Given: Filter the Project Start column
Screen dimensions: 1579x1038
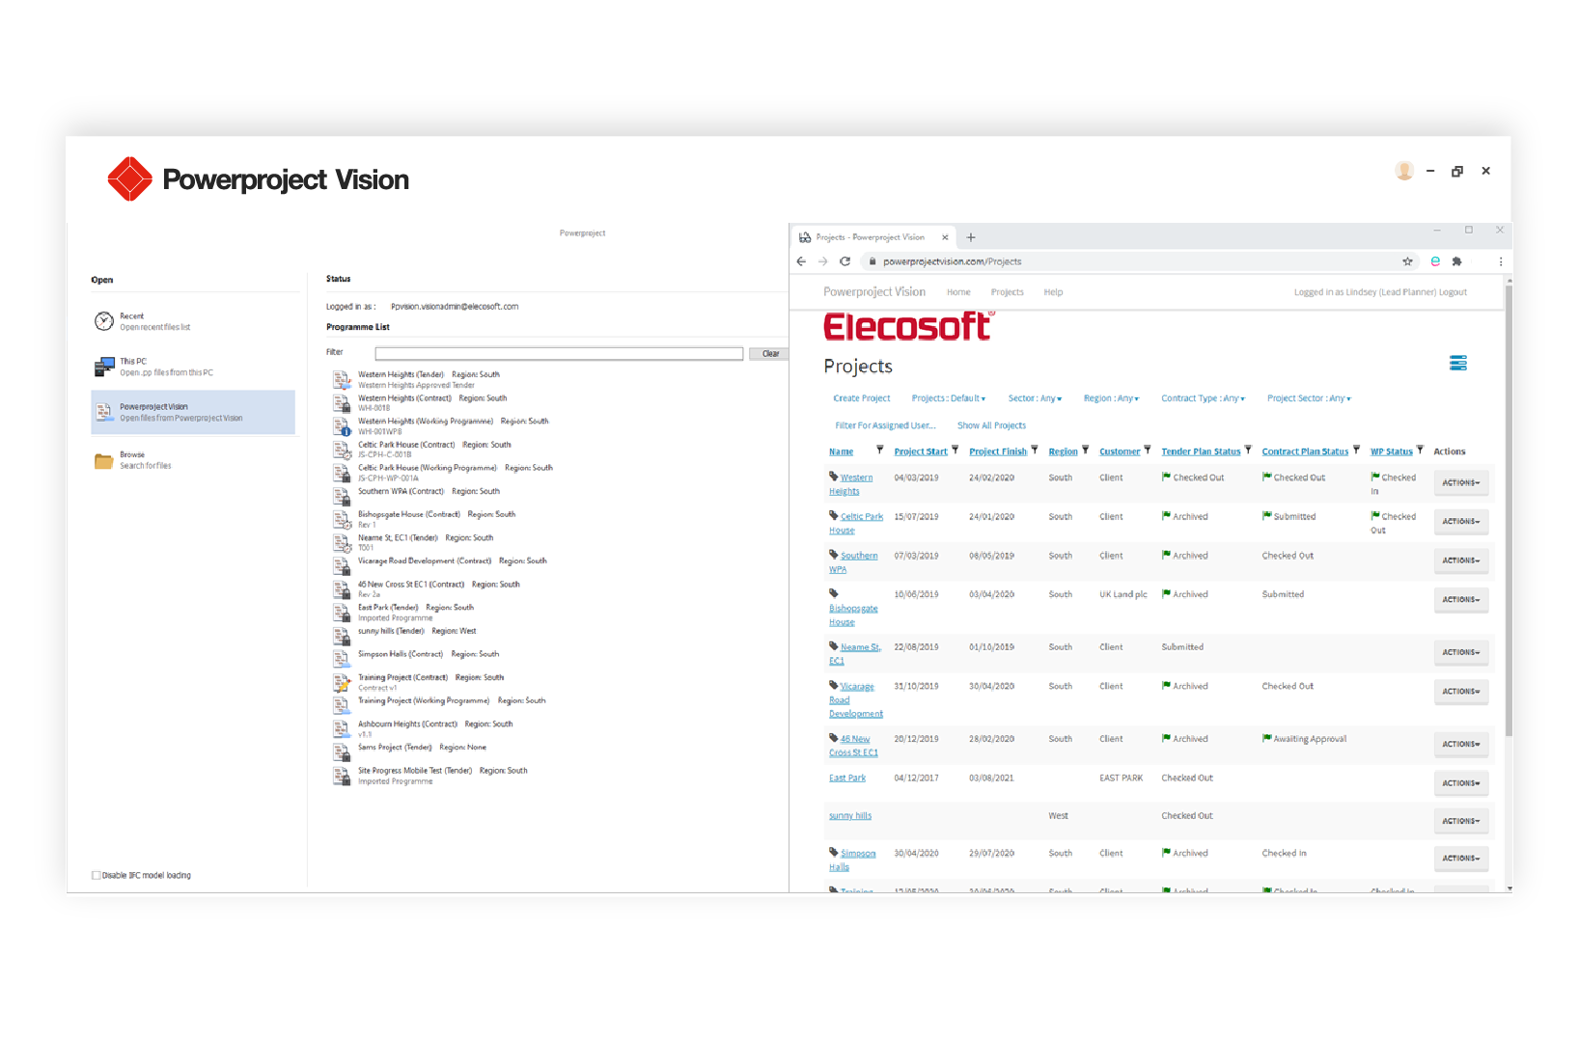Looking at the screenshot, I should [955, 450].
